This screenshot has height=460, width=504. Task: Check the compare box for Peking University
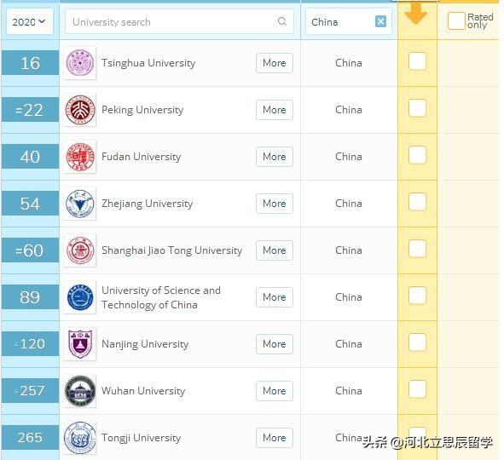coord(417,108)
